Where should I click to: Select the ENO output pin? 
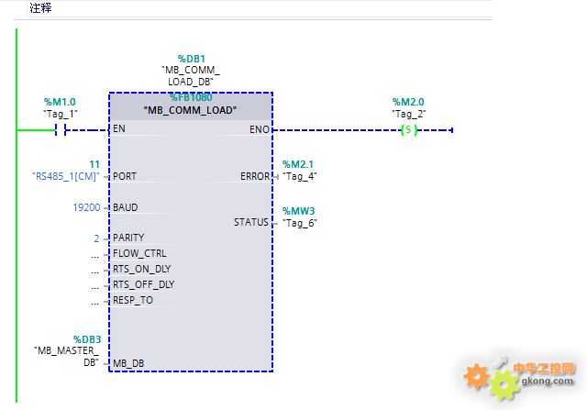point(259,129)
